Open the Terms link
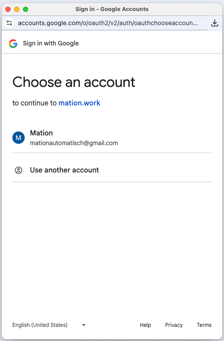 (204, 325)
